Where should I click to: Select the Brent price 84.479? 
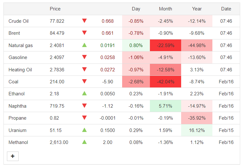57,33
